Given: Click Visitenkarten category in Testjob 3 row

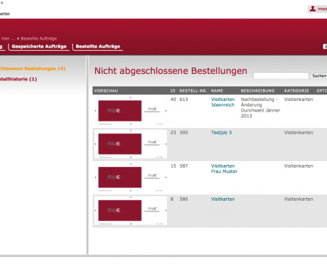Looking at the screenshot, I should point(299,133).
